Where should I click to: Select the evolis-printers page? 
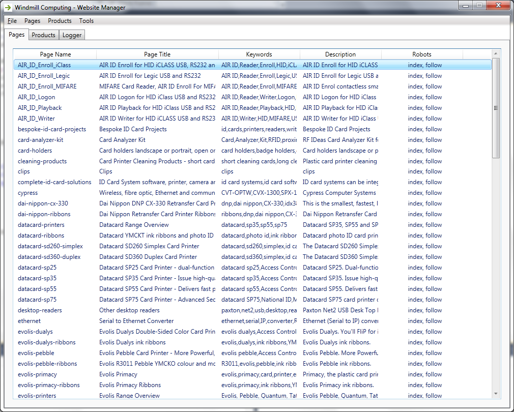pyautogui.click(x=37, y=396)
